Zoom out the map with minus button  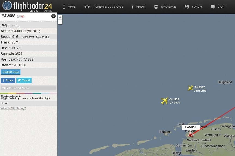[60, 22]
